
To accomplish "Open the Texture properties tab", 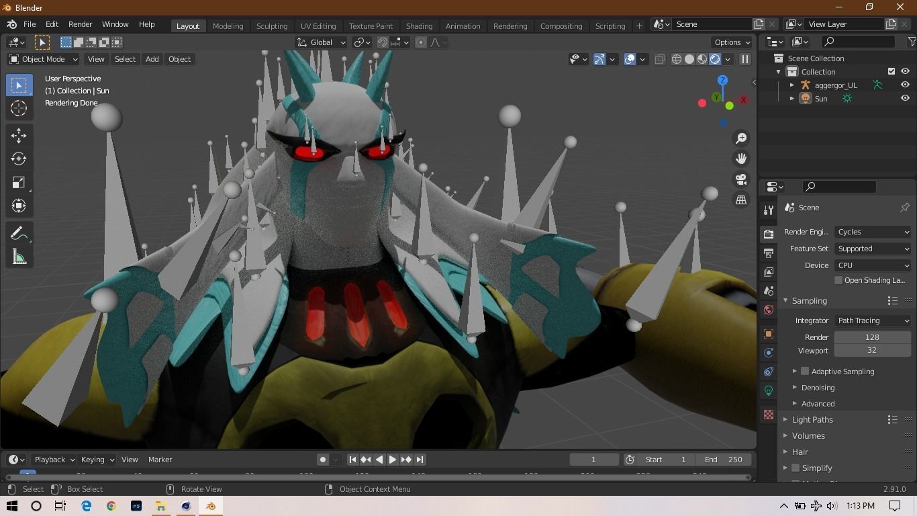I will 769,415.
